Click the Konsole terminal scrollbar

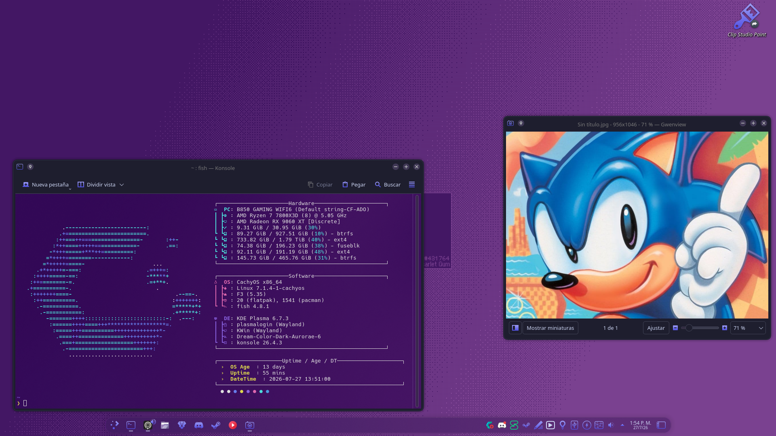(x=417, y=301)
